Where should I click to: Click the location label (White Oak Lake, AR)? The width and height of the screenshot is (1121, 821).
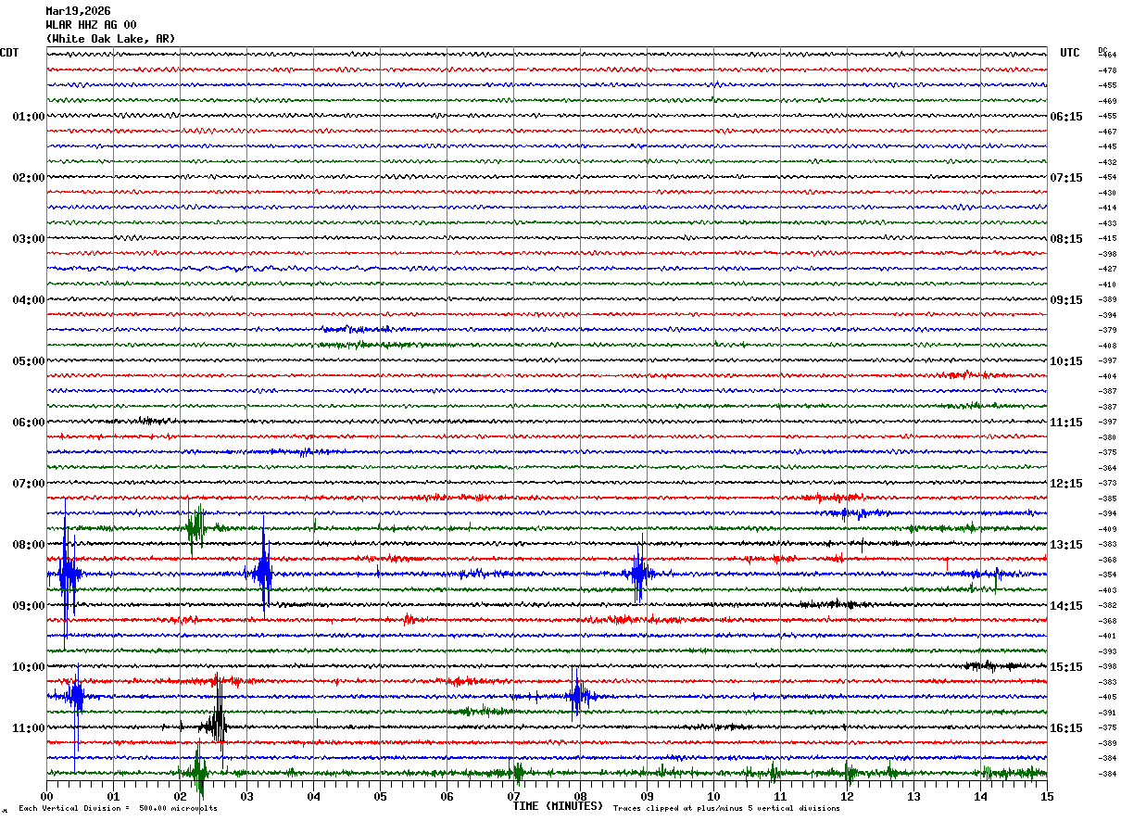coord(110,39)
